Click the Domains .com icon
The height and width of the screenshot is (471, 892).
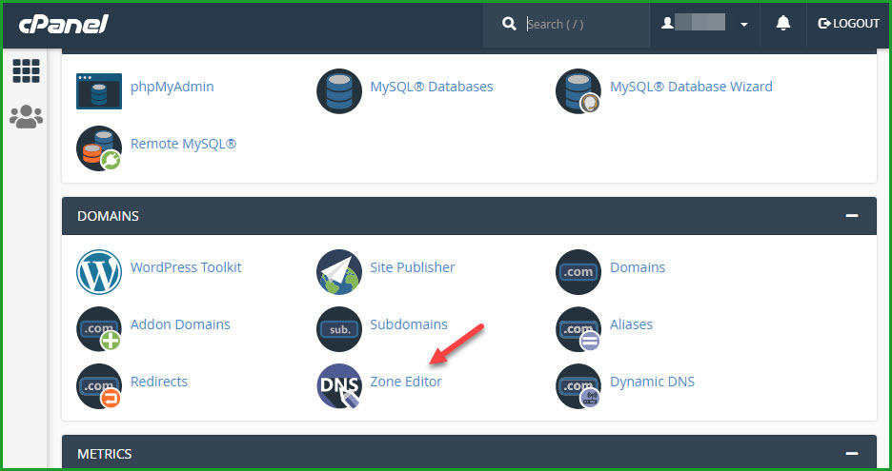(578, 272)
